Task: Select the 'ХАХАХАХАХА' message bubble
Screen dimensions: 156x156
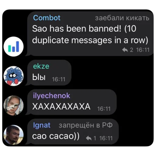Action: tap(72, 102)
